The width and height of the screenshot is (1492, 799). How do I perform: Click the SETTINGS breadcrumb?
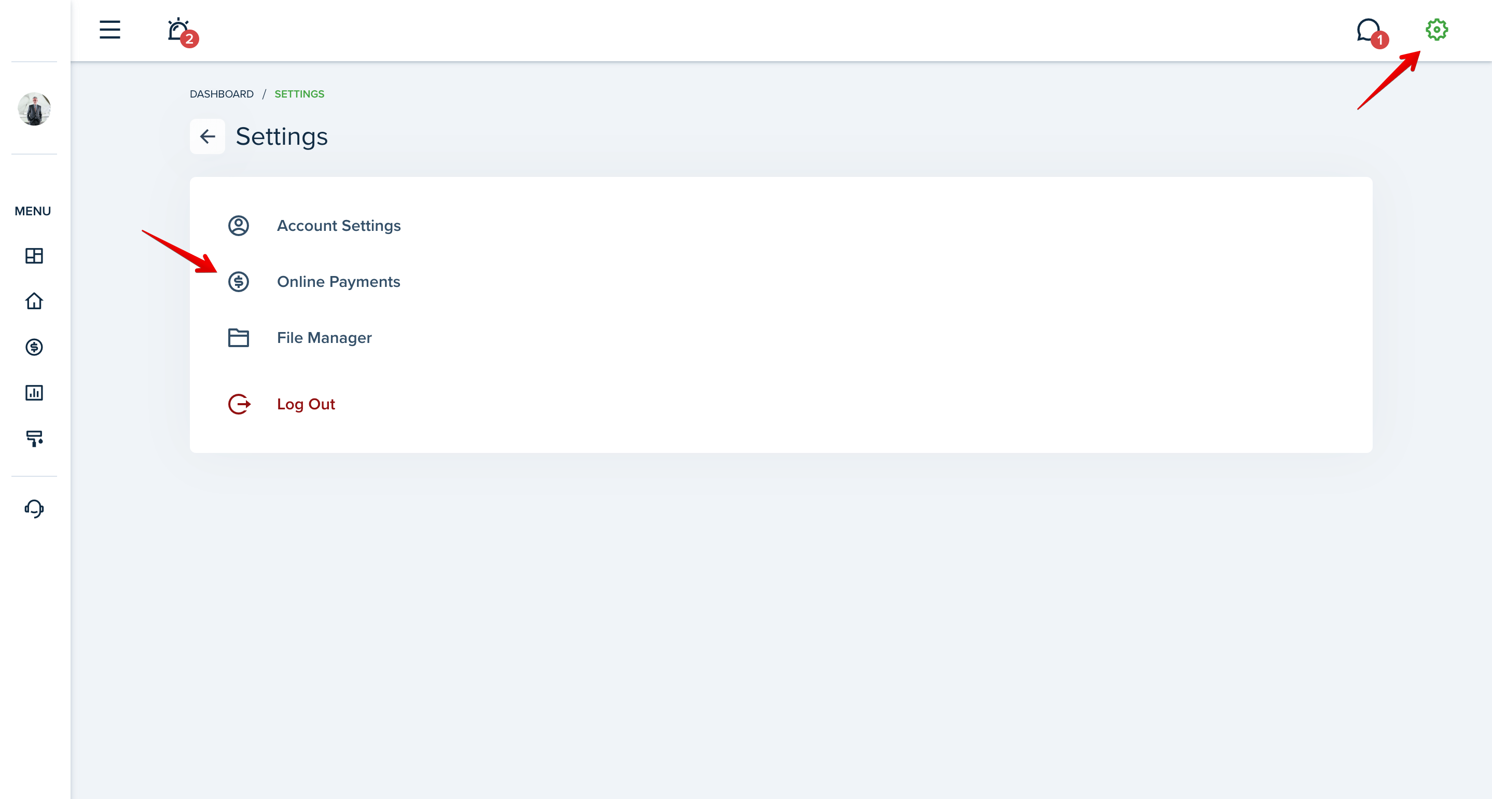coord(299,94)
